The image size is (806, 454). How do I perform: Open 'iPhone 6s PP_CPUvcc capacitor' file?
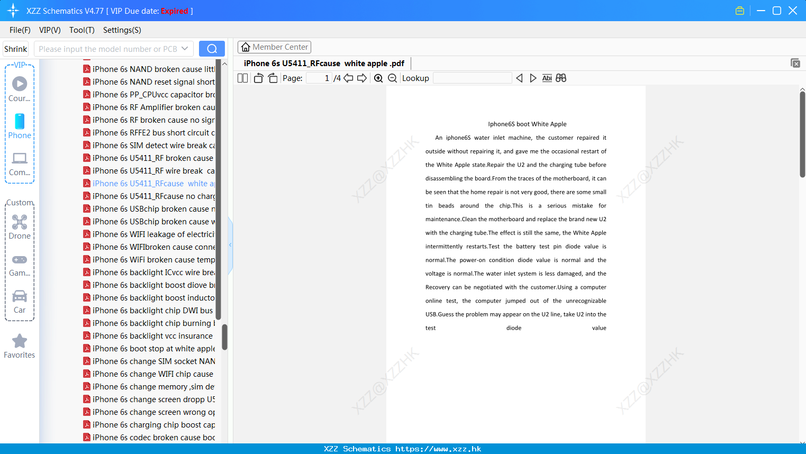(153, 94)
